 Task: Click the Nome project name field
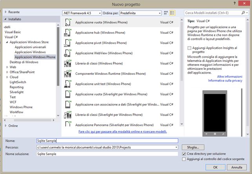coord(107,141)
